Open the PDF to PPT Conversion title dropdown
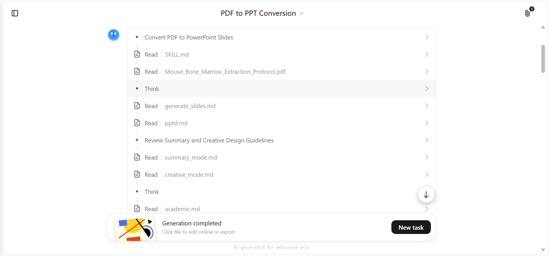 262,13
